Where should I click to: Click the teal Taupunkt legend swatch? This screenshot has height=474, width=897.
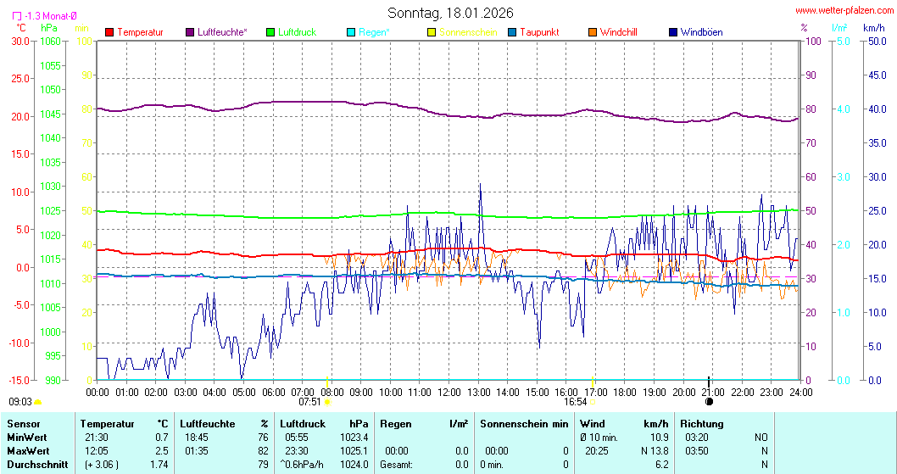tap(512, 32)
